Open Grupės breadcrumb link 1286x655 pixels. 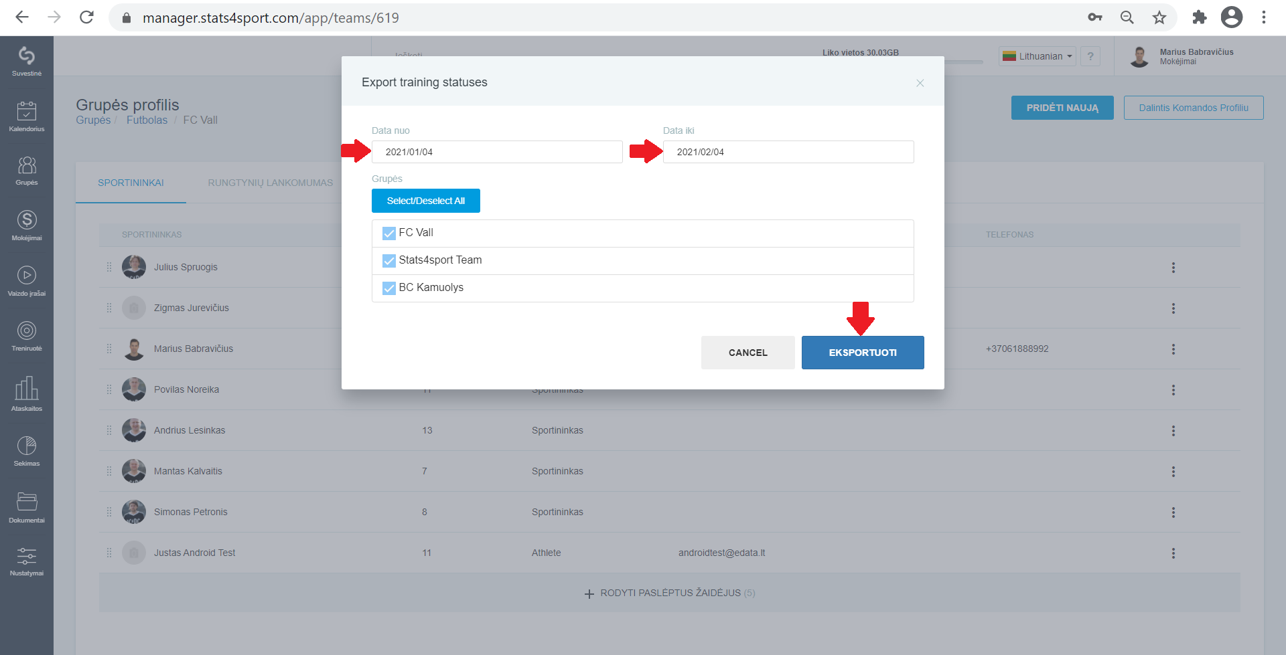[x=93, y=120]
